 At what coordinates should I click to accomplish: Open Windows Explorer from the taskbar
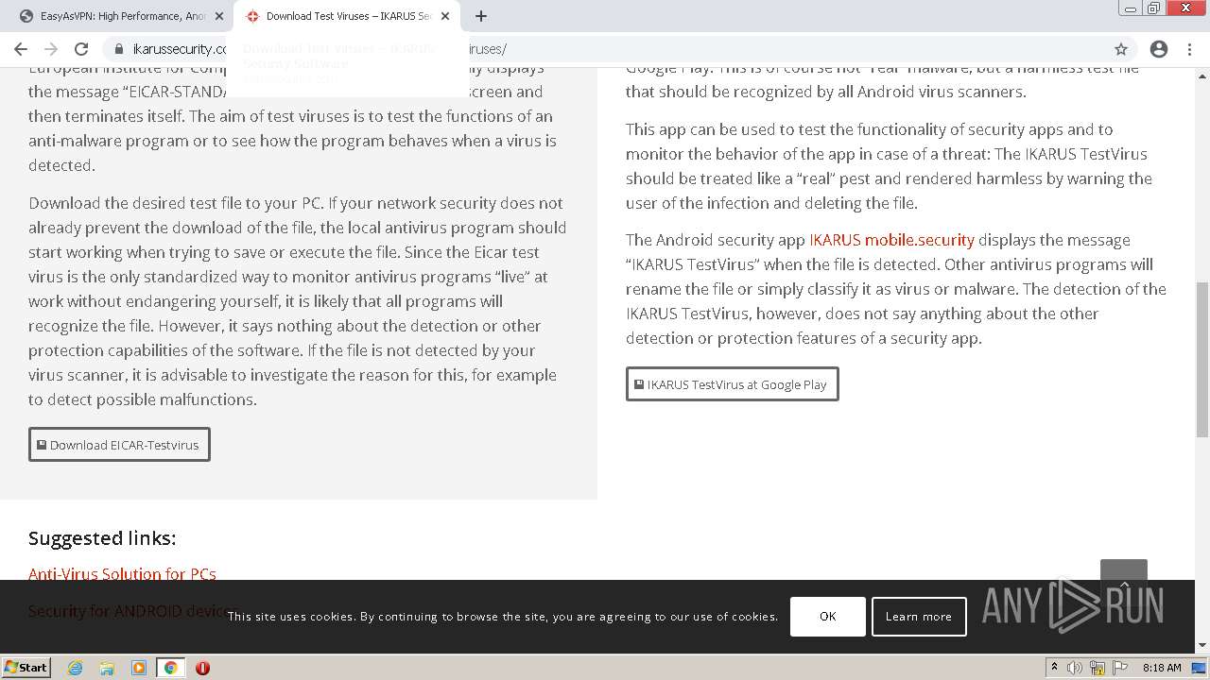tap(107, 668)
